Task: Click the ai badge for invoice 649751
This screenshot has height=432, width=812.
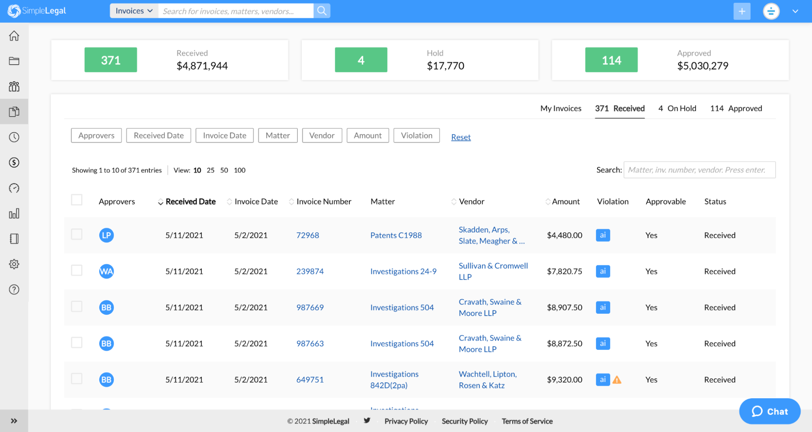Action: click(603, 380)
